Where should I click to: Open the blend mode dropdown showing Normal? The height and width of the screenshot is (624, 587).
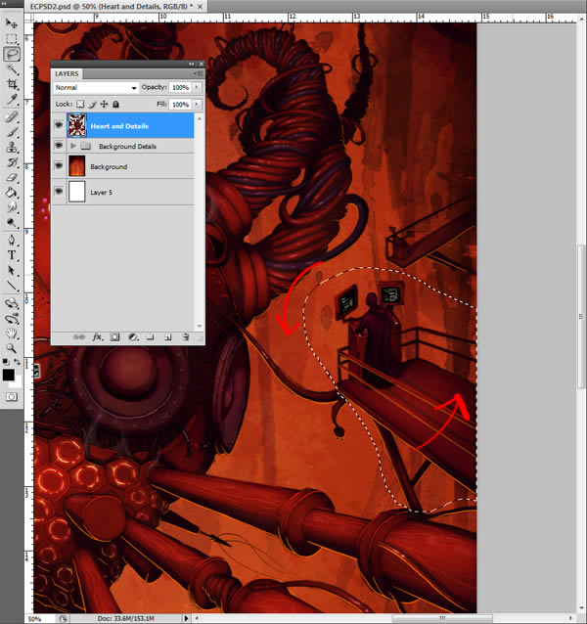pos(96,88)
